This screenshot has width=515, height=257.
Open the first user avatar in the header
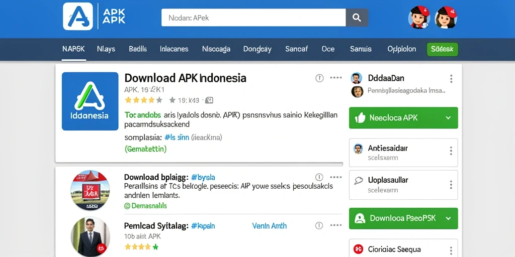(419, 18)
